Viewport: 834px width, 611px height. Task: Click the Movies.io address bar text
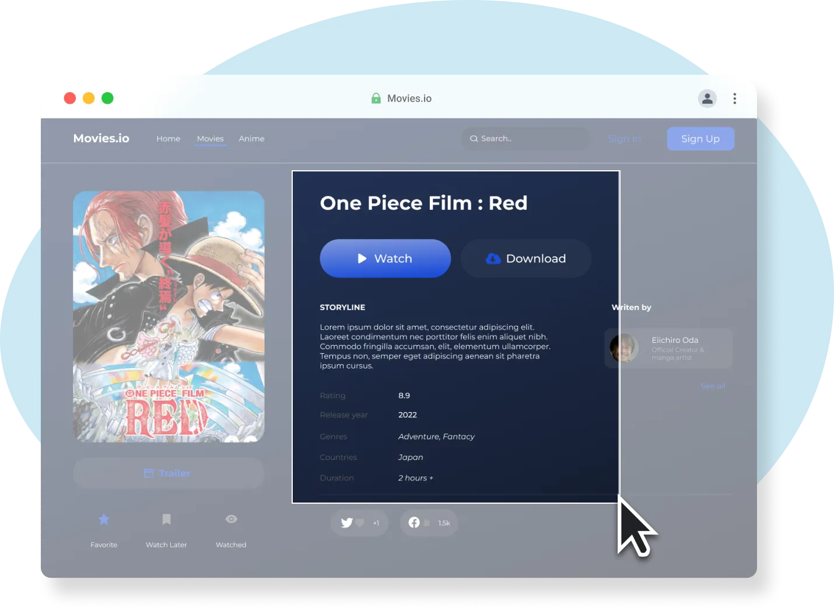point(409,99)
